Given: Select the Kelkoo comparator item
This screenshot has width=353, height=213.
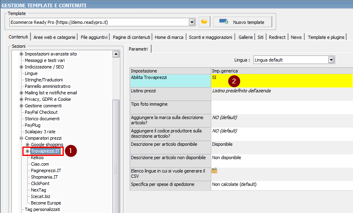Looking at the screenshot, I should pyautogui.click(x=37, y=158).
